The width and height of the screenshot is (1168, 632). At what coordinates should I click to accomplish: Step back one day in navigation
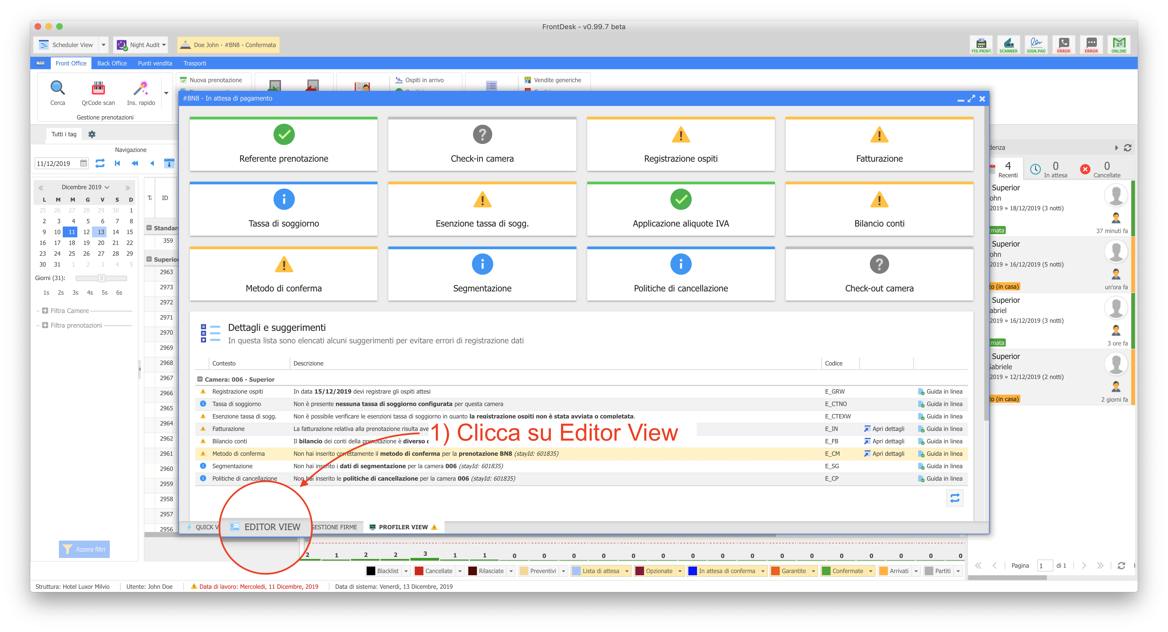click(152, 163)
